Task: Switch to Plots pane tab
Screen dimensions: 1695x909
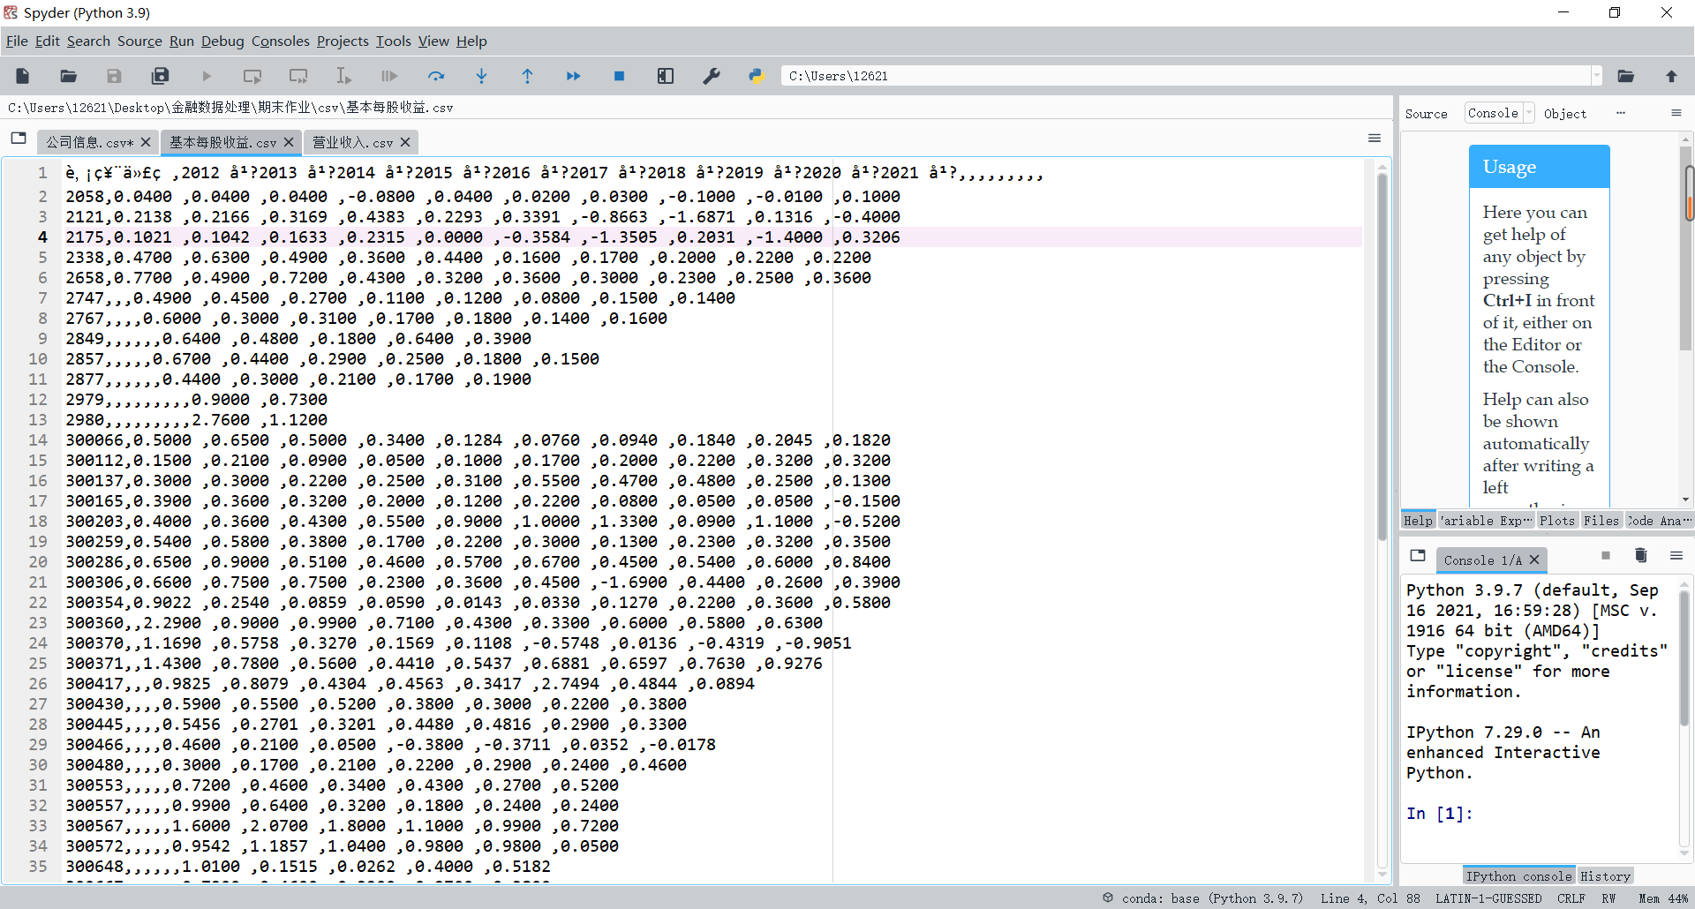Action: click(1557, 521)
